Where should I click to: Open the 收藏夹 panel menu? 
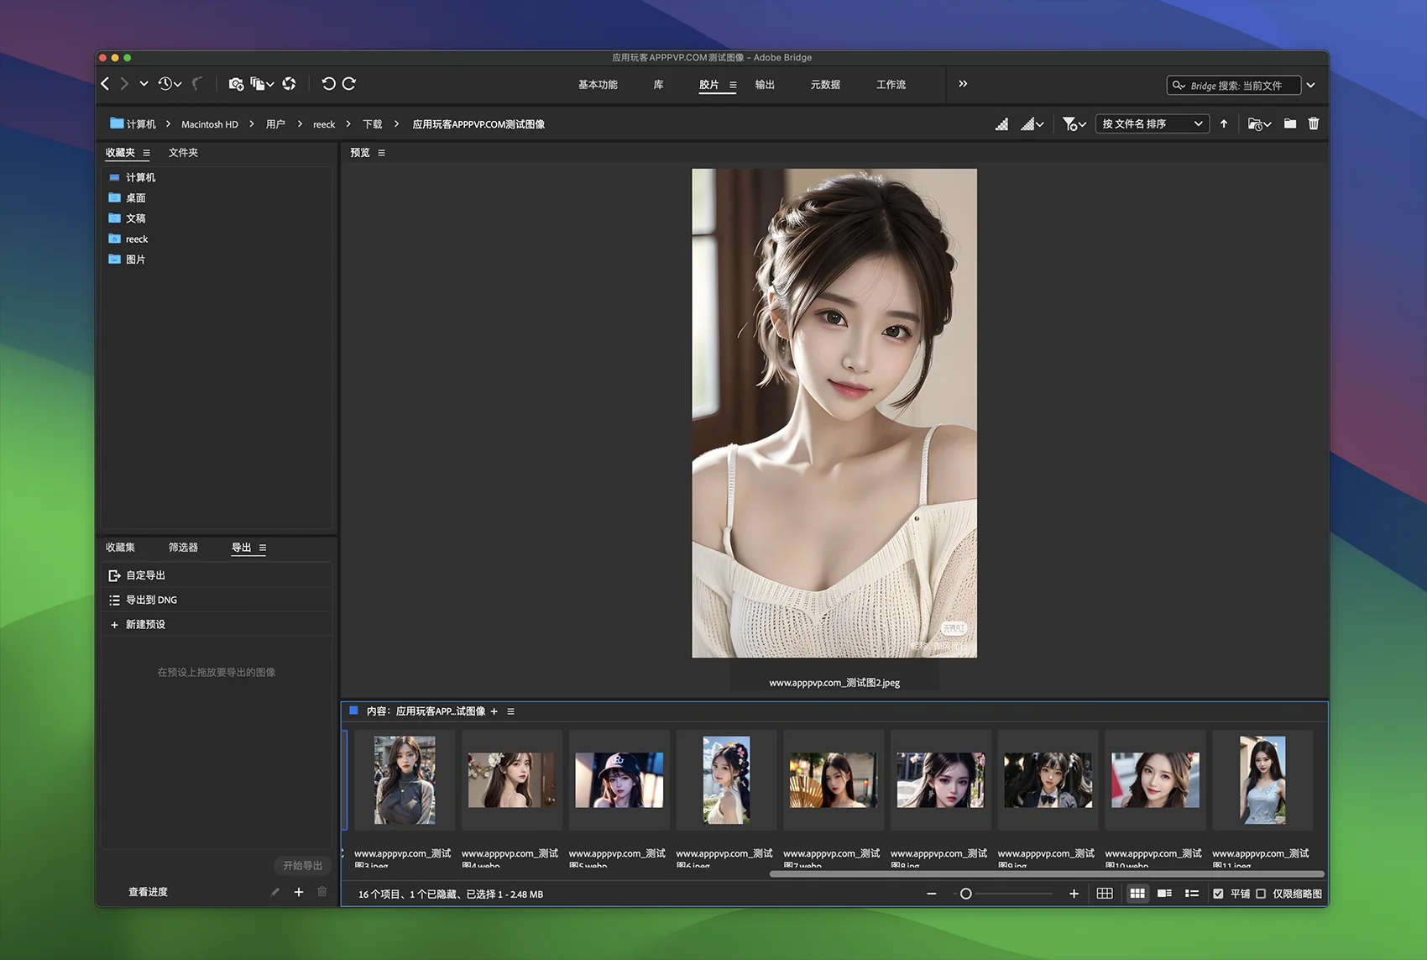click(146, 153)
